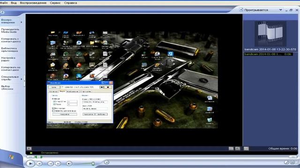Open Выбор обложки tab
300x168 pixels.
coord(7,88)
